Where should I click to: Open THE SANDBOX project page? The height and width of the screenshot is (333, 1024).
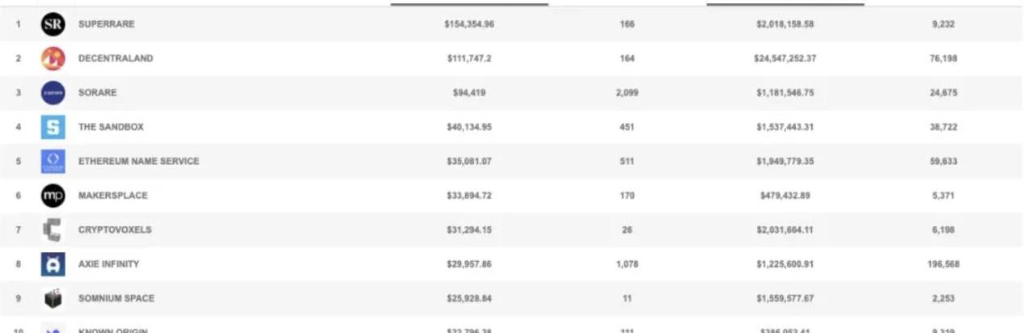coord(111,127)
